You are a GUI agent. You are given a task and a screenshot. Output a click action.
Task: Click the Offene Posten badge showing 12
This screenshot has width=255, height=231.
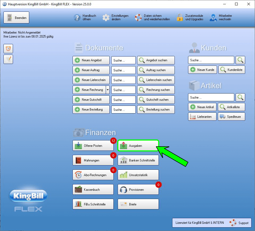(113, 141)
